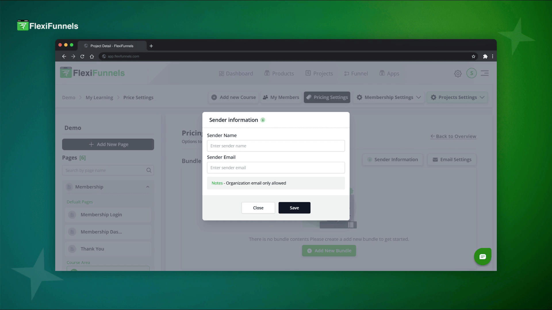This screenshot has height=310, width=552.
Task: Open the hamburger menu icon
Action: pos(485,73)
